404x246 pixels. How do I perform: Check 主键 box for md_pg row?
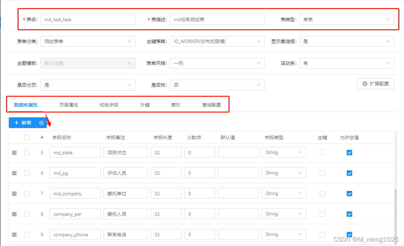click(322, 173)
